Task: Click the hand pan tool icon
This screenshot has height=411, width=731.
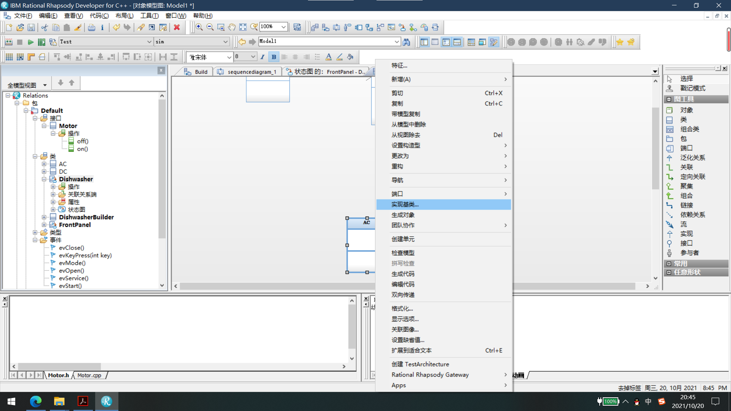Action: (x=231, y=27)
